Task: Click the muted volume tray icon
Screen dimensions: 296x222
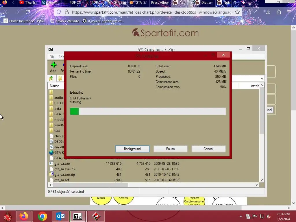Action: tap(269, 217)
